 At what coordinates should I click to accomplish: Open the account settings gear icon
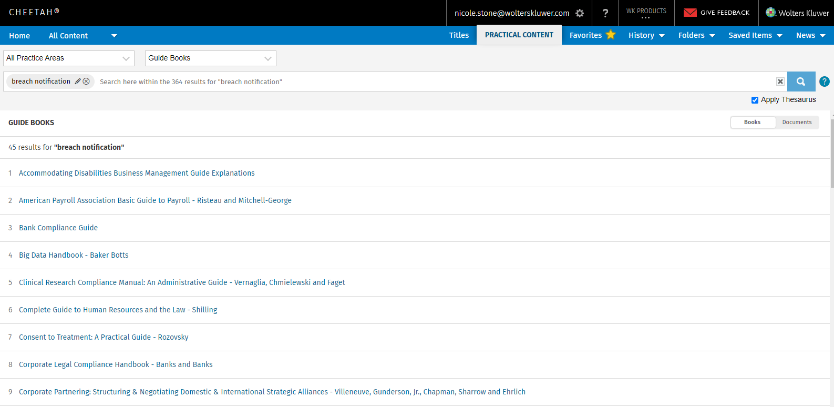[580, 13]
